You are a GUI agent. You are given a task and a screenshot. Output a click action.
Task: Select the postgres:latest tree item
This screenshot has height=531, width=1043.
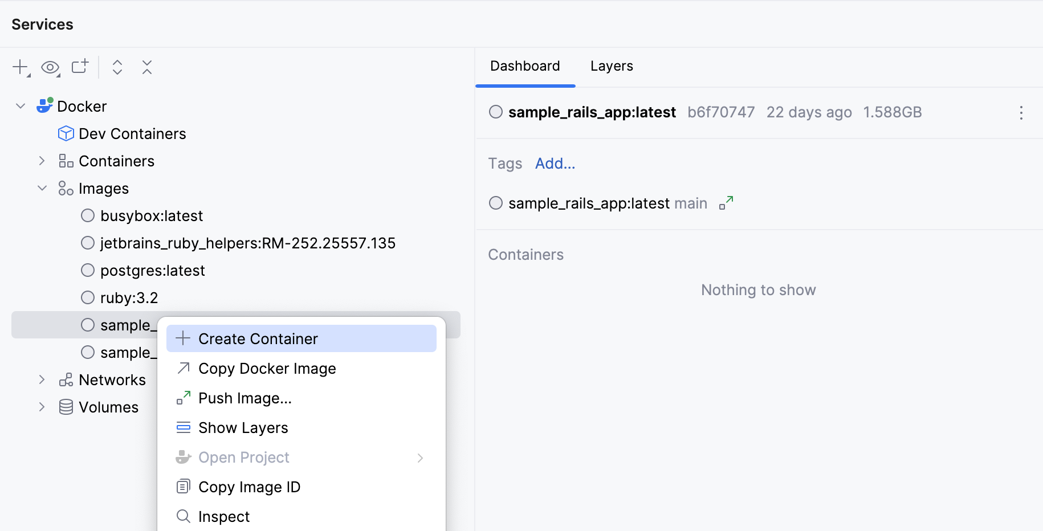[152, 270]
